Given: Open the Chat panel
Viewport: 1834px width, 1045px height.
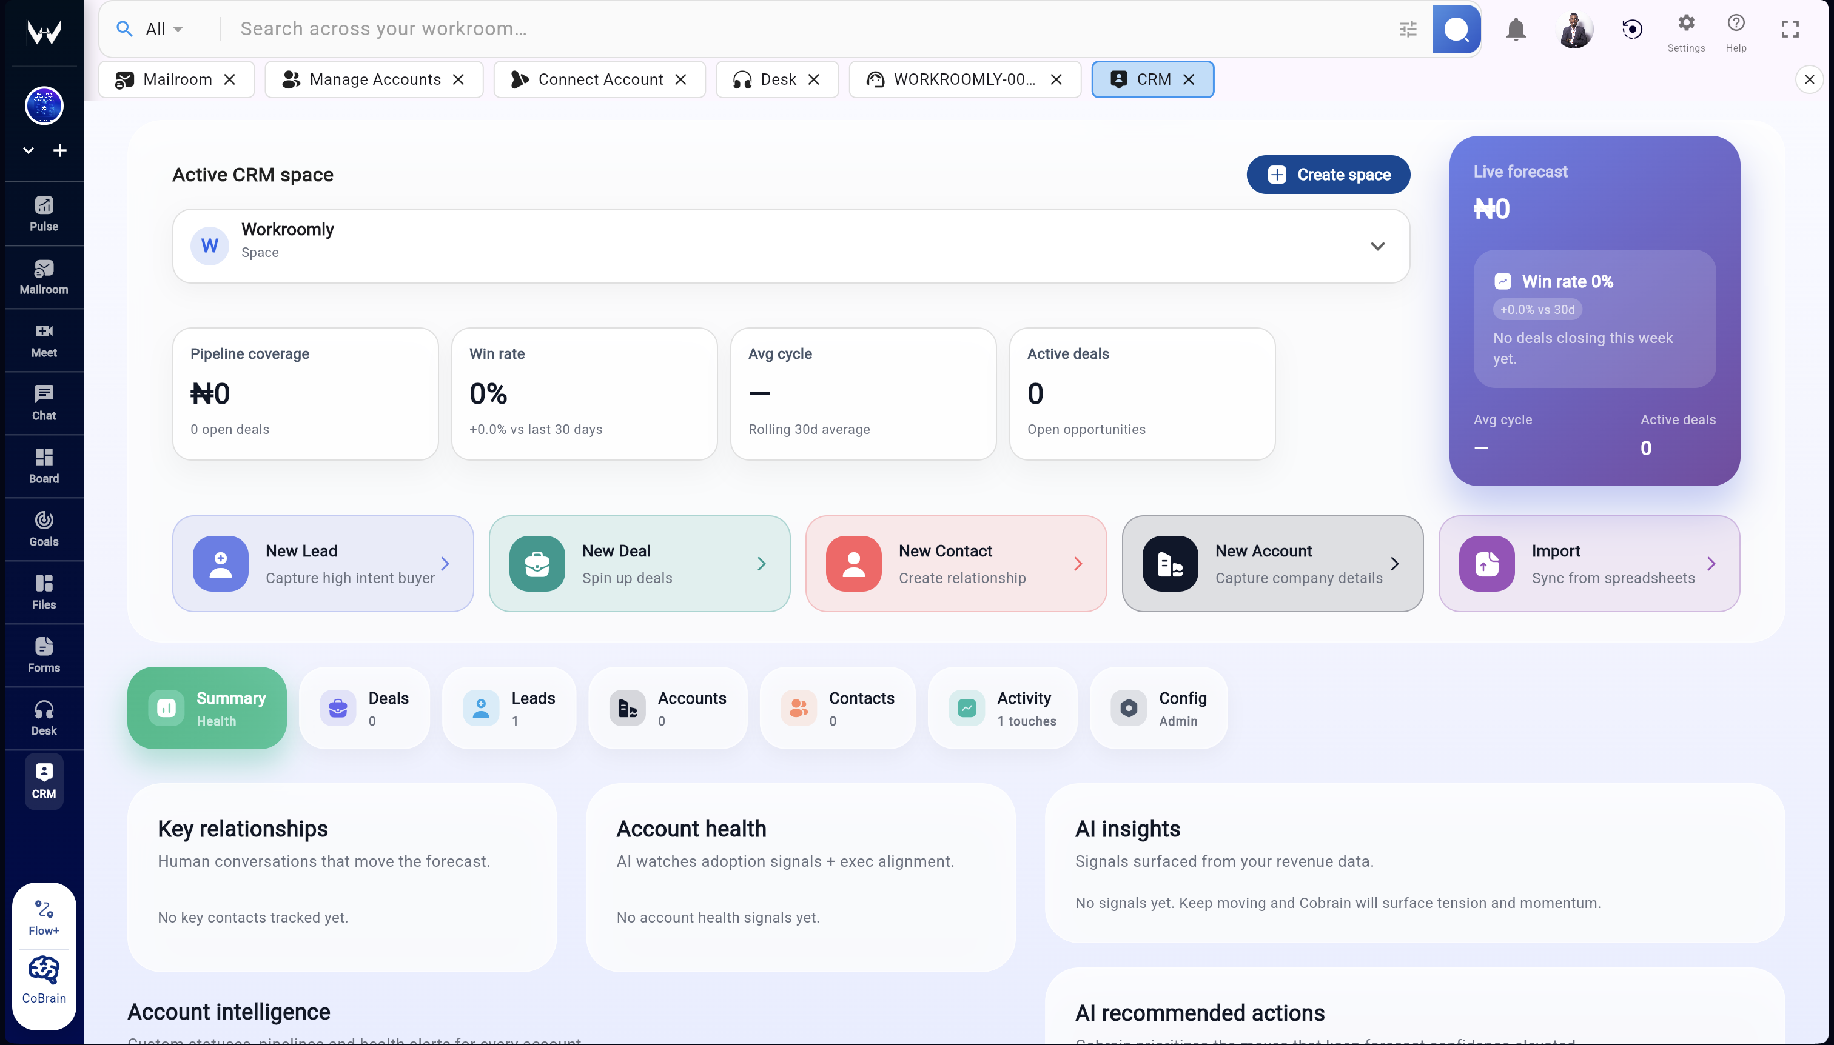Looking at the screenshot, I should [x=43, y=402].
